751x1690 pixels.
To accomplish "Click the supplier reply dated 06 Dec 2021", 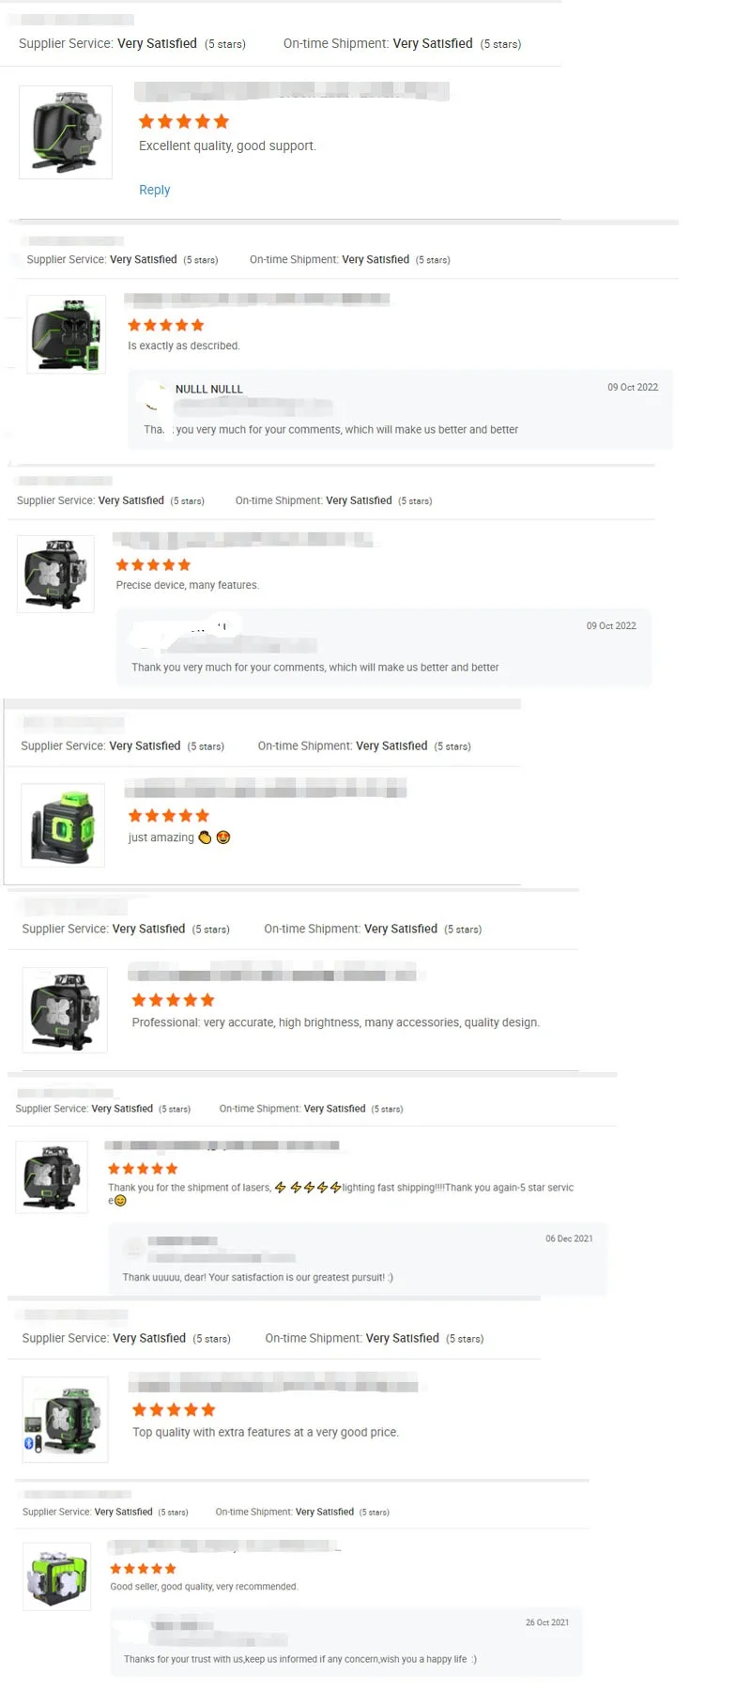I will point(359,1258).
